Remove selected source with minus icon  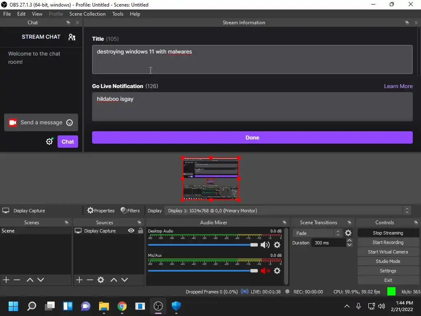coord(90,280)
